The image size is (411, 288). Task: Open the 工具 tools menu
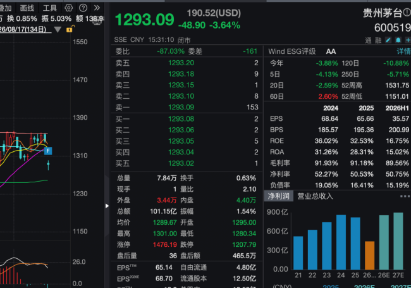point(49,8)
